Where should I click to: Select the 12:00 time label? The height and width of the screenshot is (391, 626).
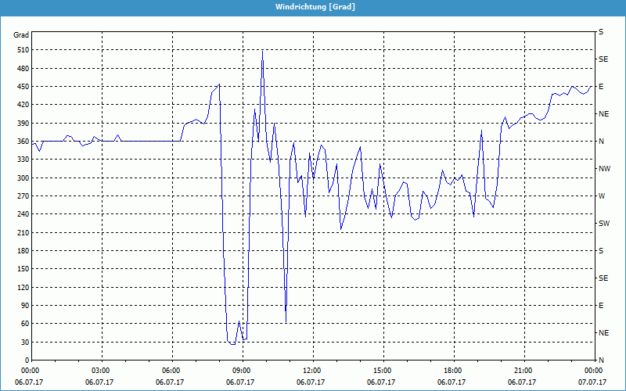(311, 371)
